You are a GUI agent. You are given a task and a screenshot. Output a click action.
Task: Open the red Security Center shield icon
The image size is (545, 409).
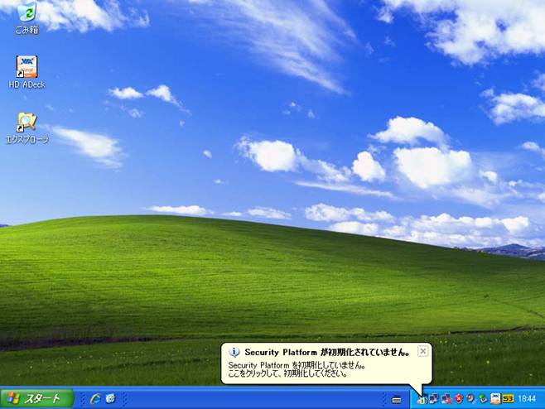[459, 399]
